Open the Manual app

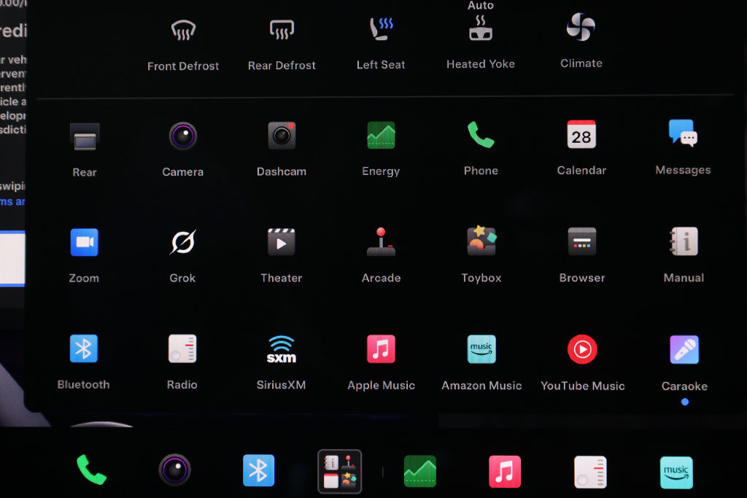(684, 241)
